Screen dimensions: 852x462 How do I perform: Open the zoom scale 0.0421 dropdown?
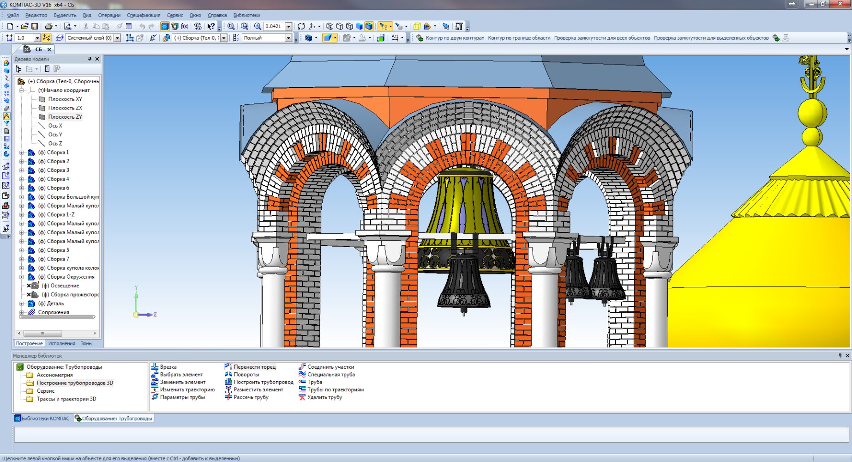point(288,26)
